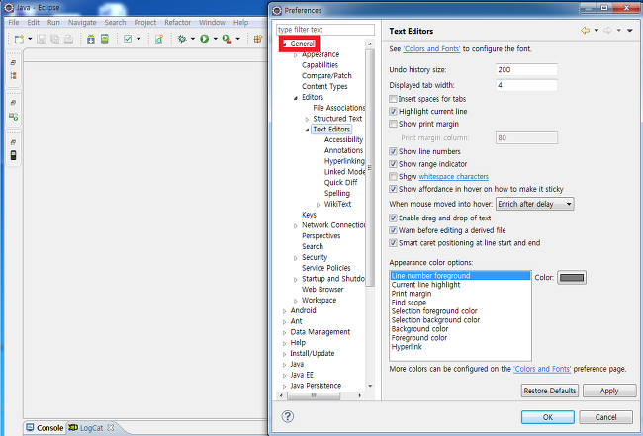The width and height of the screenshot is (643, 436).
Task: Click the Save All toolbar icon
Action: click(54, 39)
